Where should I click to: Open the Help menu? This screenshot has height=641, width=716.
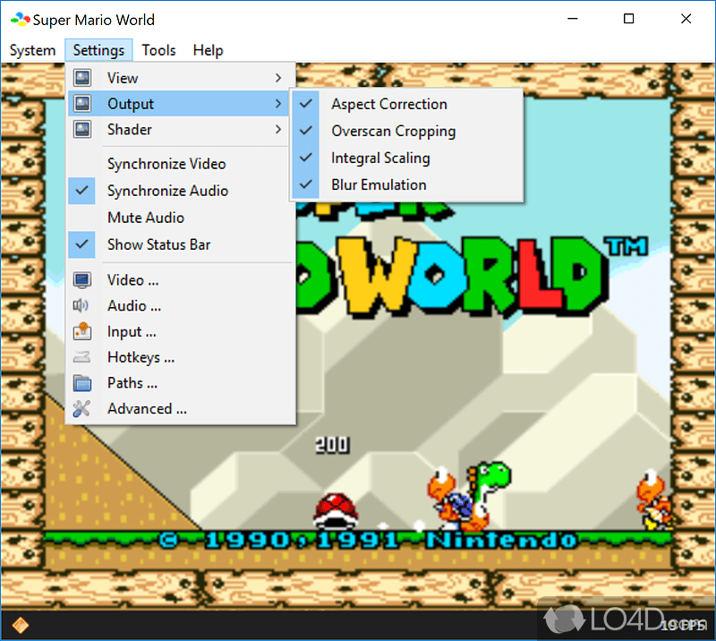point(208,50)
